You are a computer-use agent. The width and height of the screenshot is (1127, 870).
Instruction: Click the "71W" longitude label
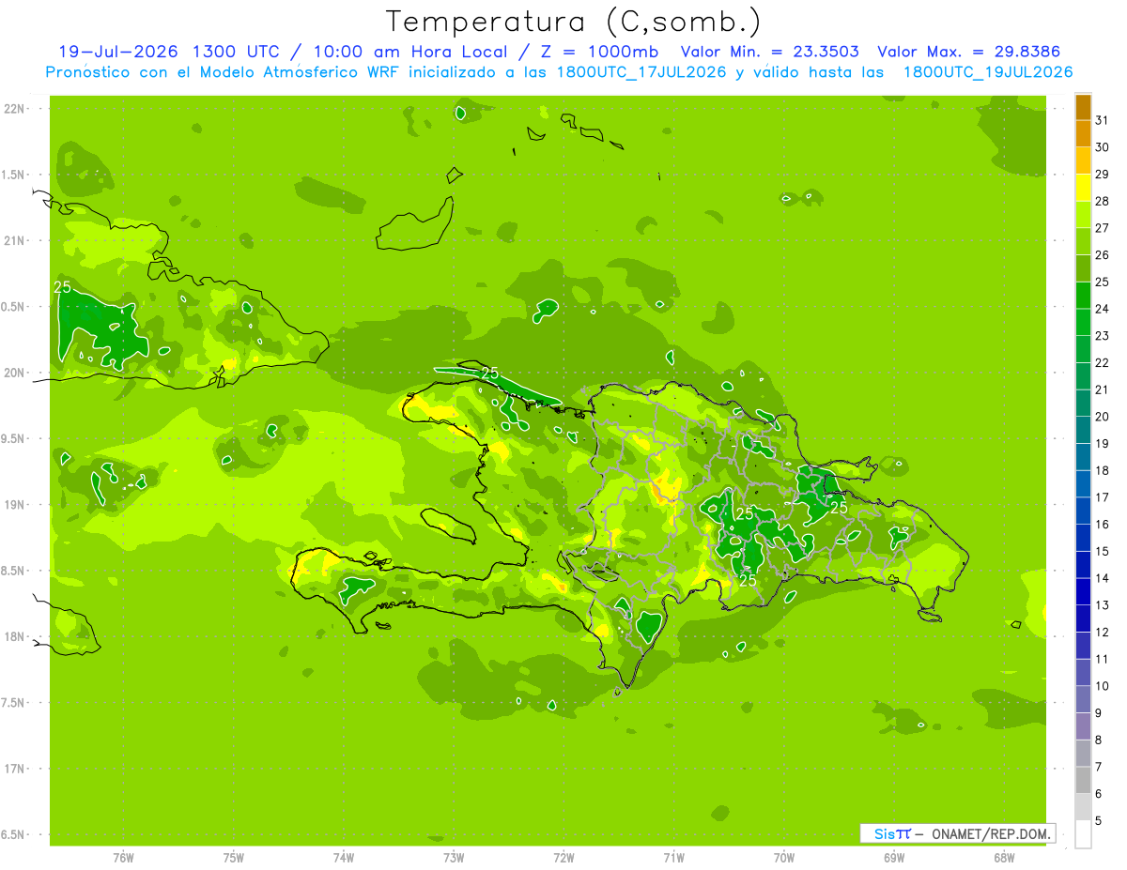pyautogui.click(x=673, y=858)
